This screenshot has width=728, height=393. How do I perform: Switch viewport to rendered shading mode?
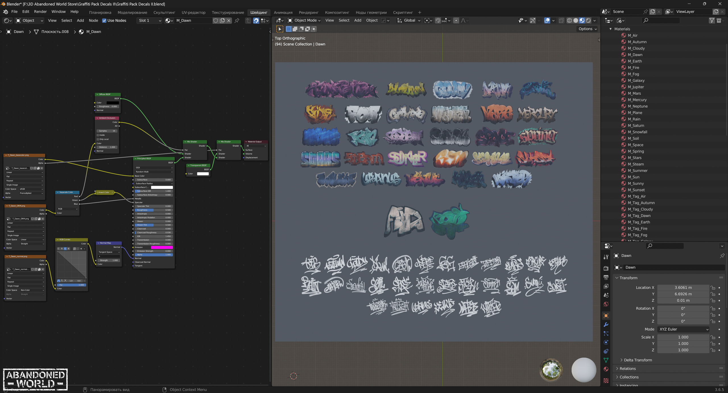tap(588, 20)
